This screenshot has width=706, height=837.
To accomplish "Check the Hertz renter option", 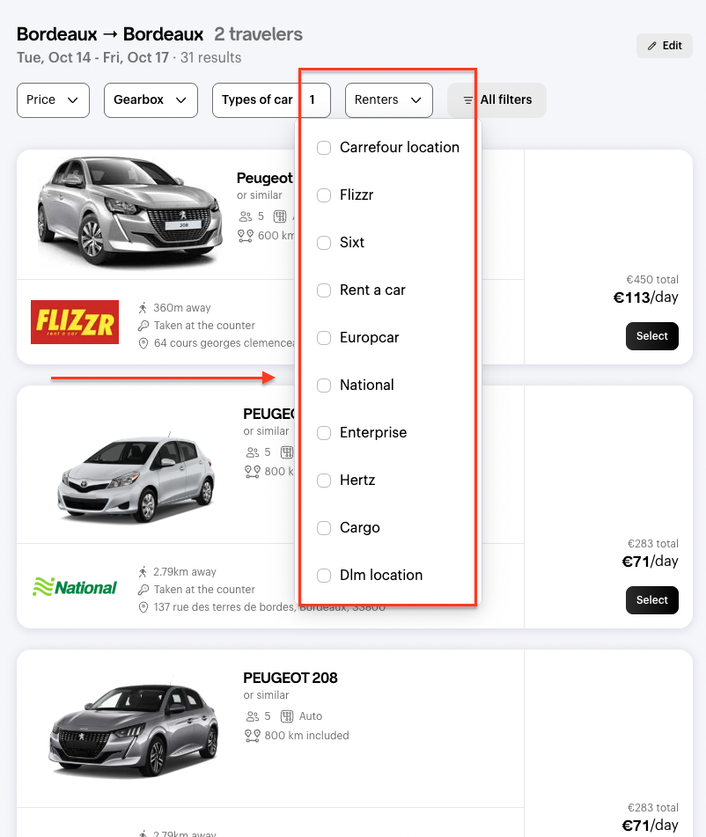I will [x=324, y=481].
